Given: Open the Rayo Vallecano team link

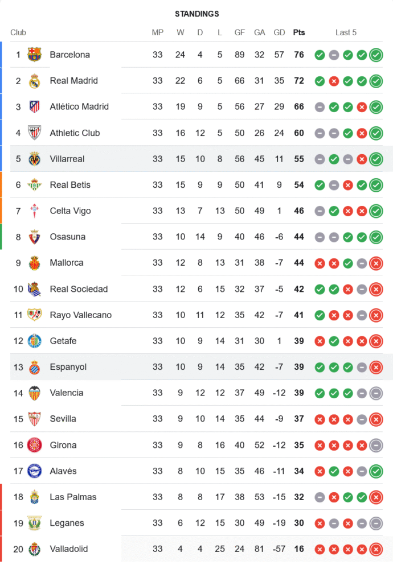Looking at the screenshot, I should pos(80,315).
